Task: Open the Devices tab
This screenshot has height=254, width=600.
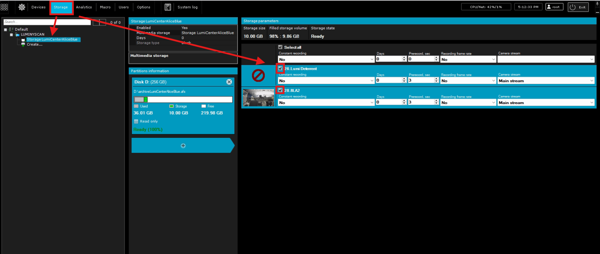Action: (38, 7)
